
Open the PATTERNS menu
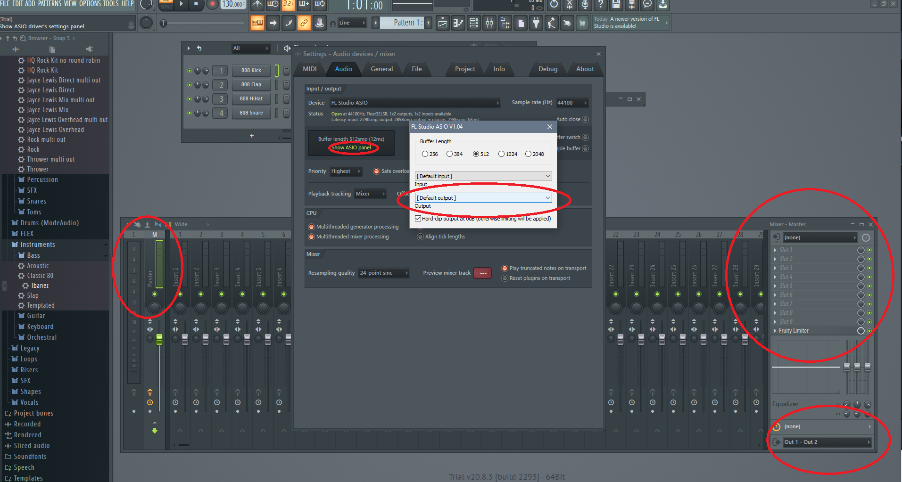pos(50,4)
